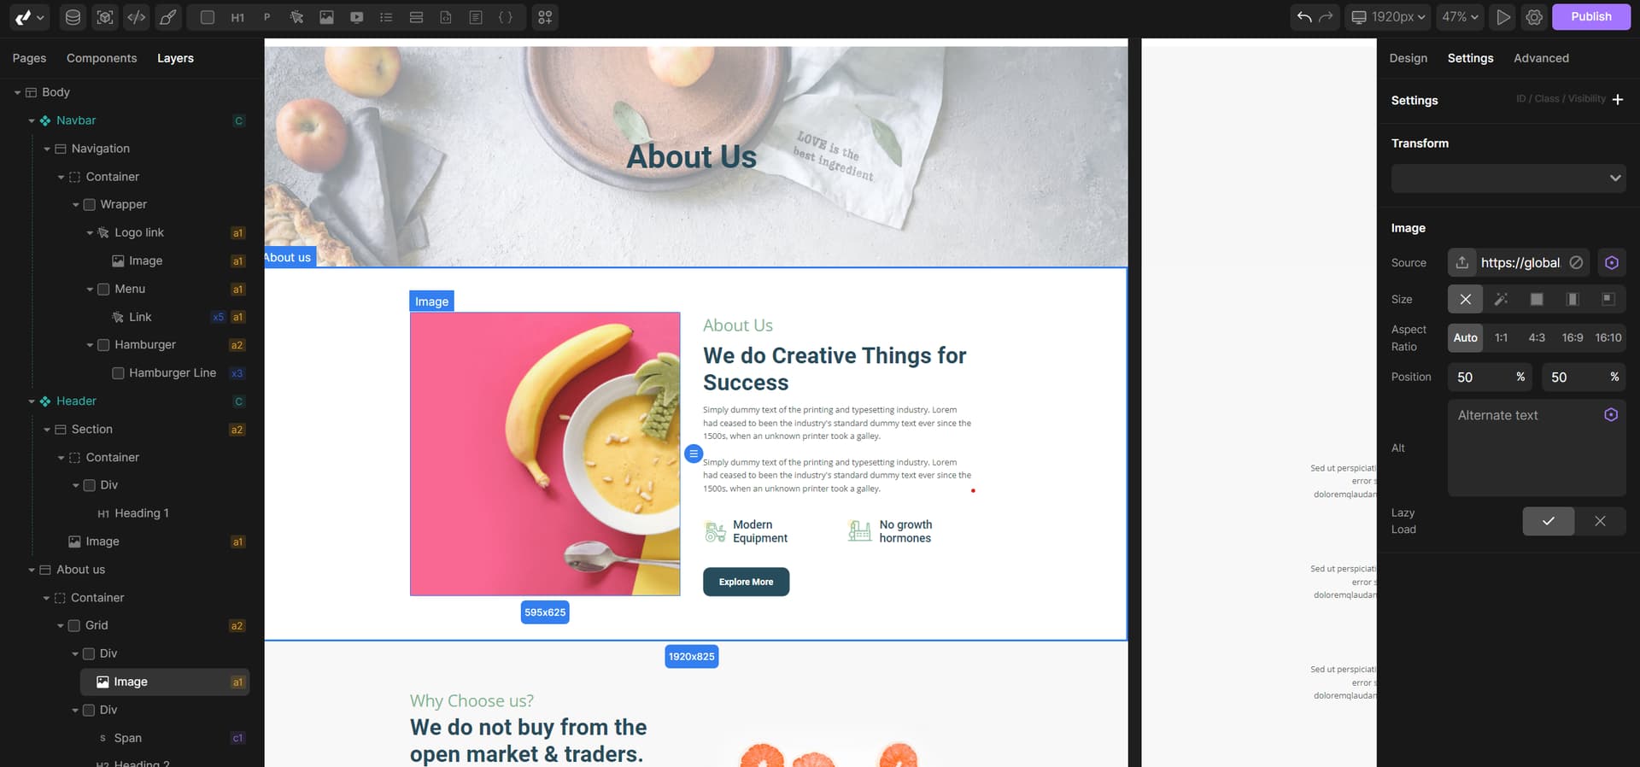Select the 16:9 aspect ratio option
1640x767 pixels.
tap(1573, 337)
